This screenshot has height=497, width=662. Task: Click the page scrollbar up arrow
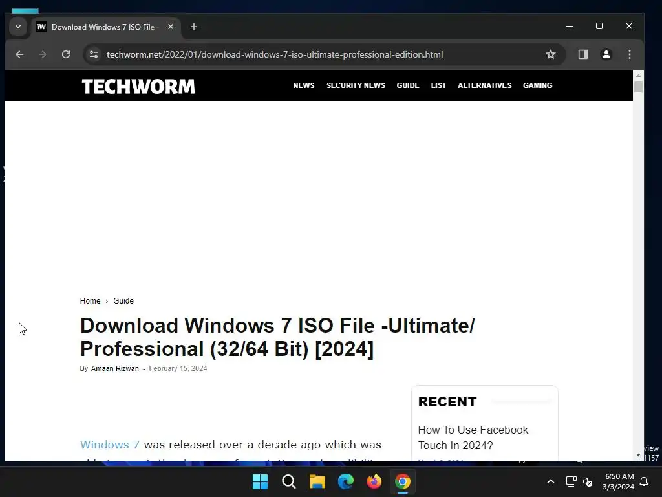tap(638, 75)
